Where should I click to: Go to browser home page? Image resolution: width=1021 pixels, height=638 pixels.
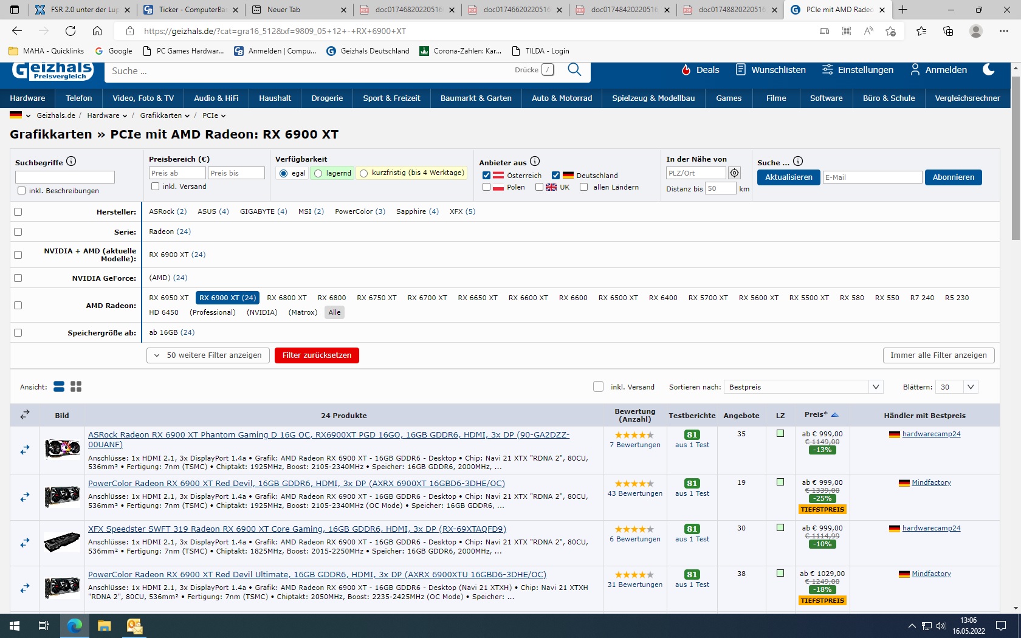coord(97,31)
